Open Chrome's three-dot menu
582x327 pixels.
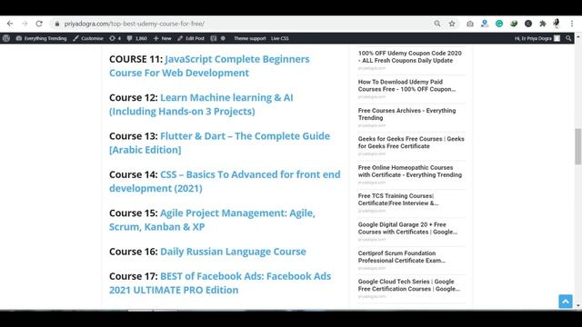[x=572, y=24]
